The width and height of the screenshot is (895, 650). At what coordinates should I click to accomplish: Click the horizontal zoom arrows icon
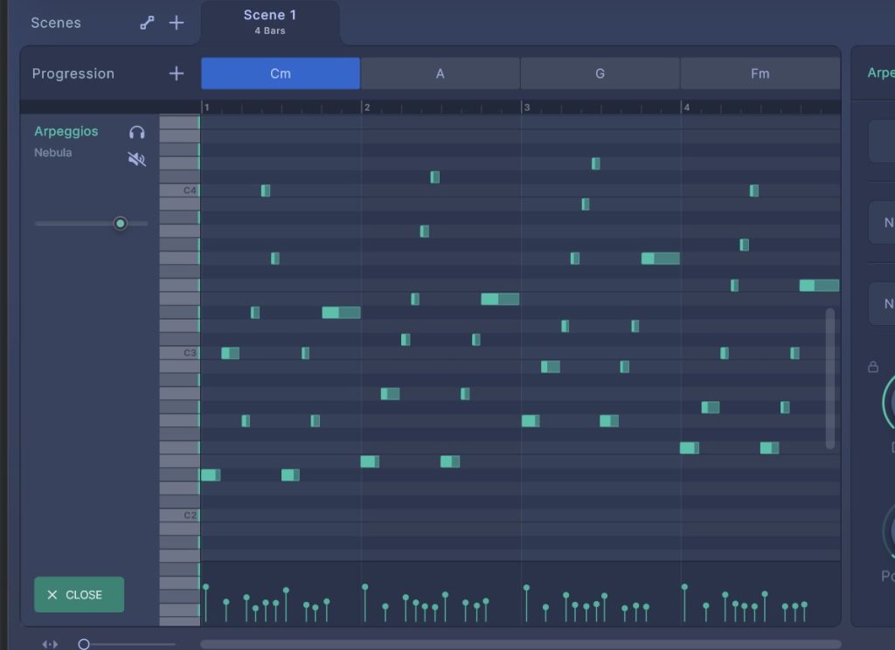click(x=51, y=644)
